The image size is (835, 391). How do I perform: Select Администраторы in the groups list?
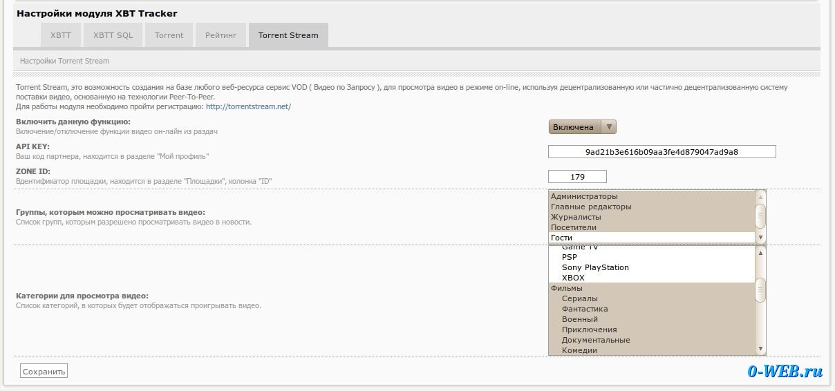(x=584, y=196)
